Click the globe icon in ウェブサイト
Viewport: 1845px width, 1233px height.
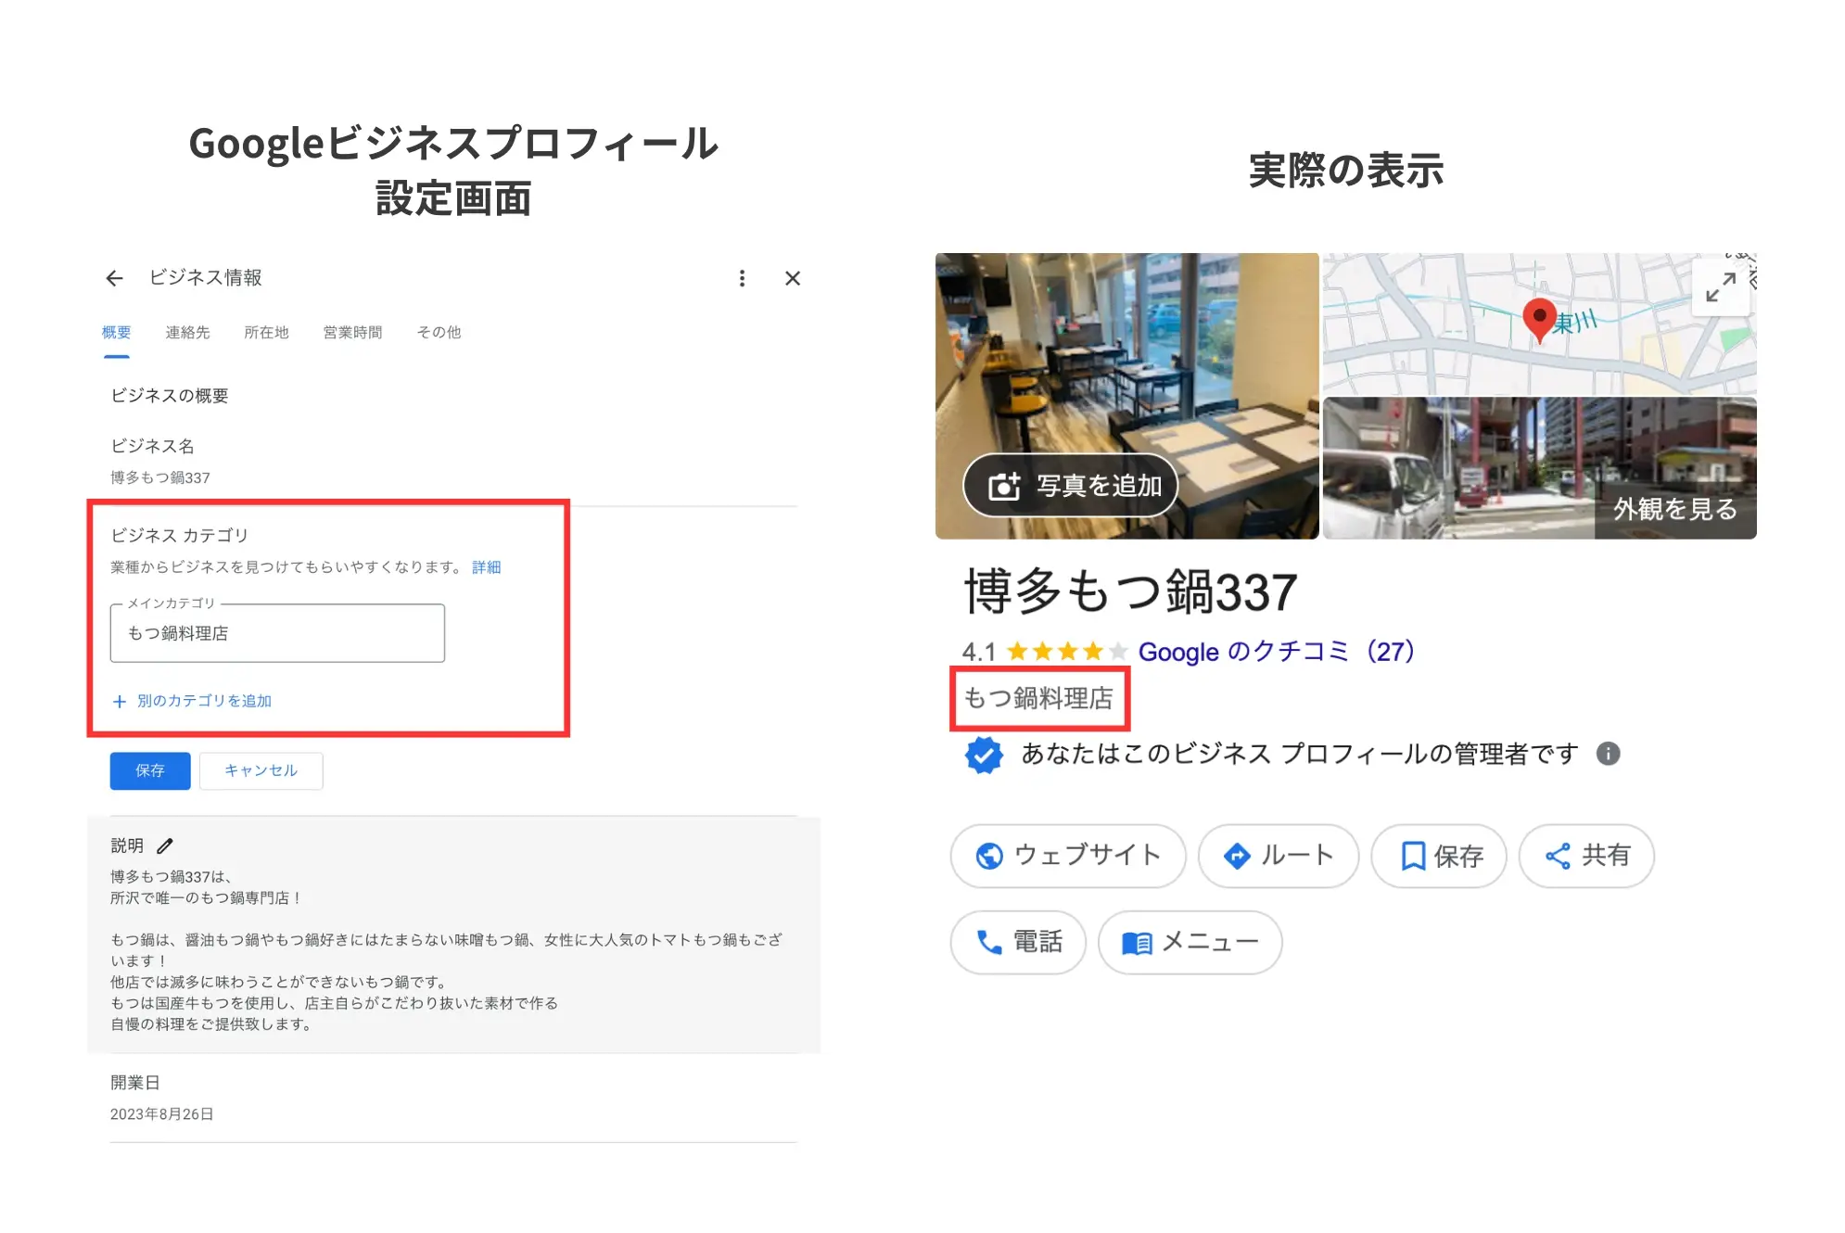pyautogui.click(x=989, y=856)
